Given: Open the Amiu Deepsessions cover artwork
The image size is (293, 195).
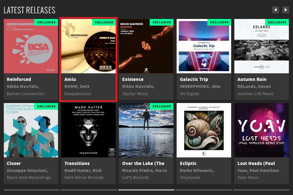Looking at the screenshot, I should [x=88, y=46].
